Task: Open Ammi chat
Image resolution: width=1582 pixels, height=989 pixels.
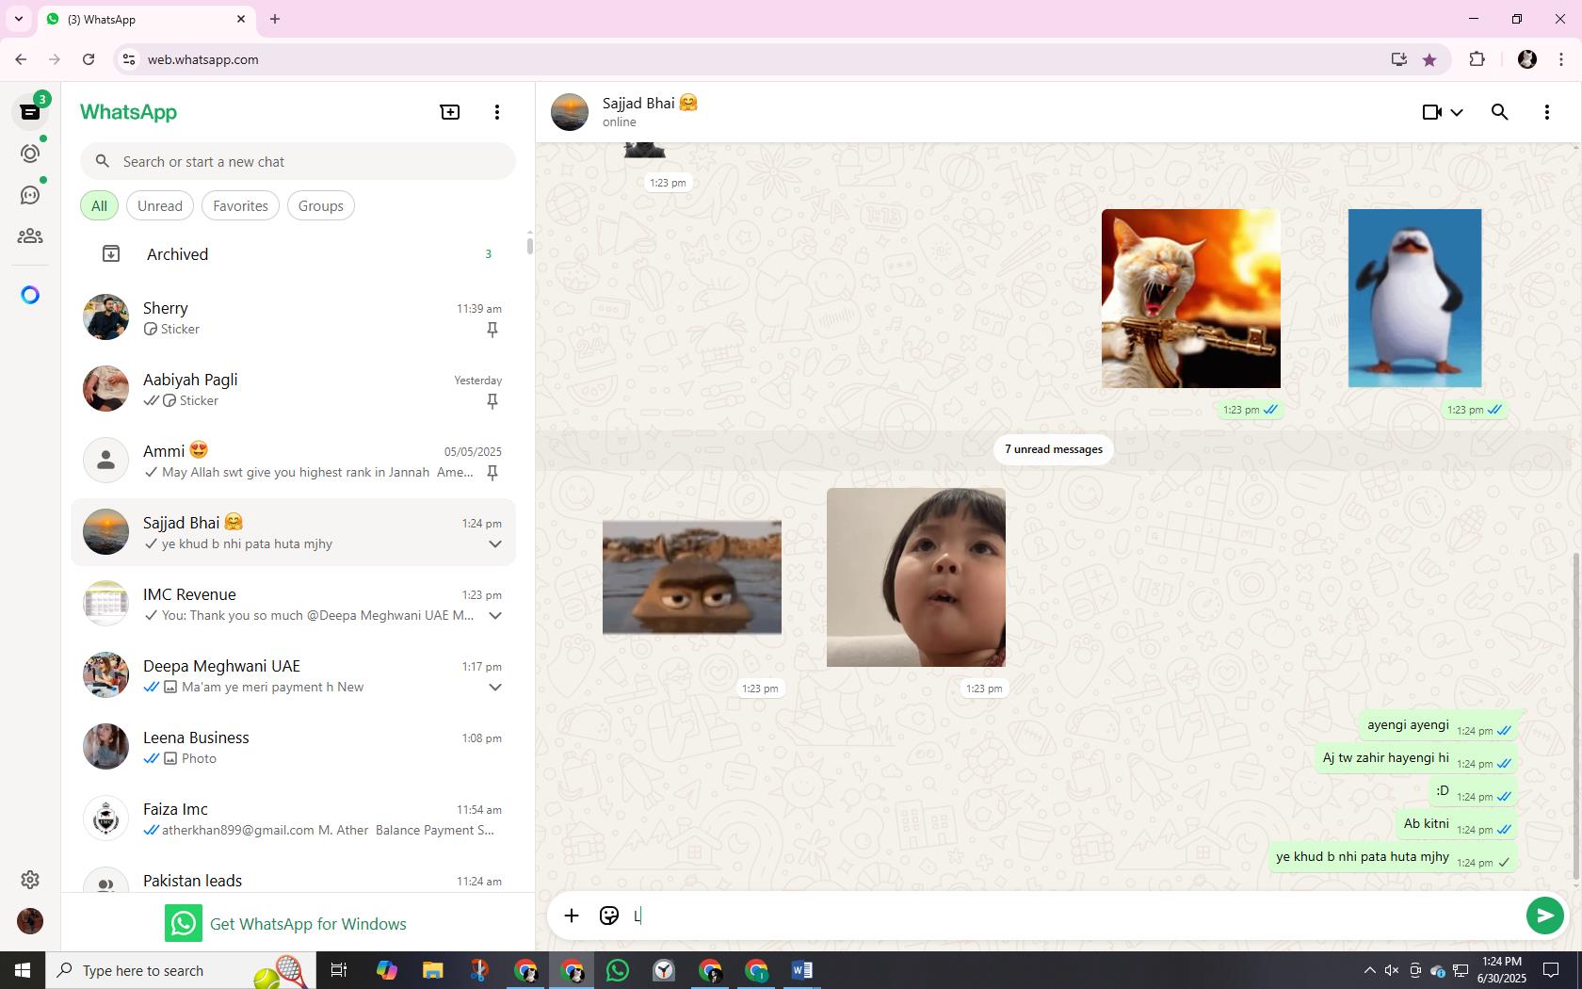Action: pyautogui.click(x=294, y=462)
